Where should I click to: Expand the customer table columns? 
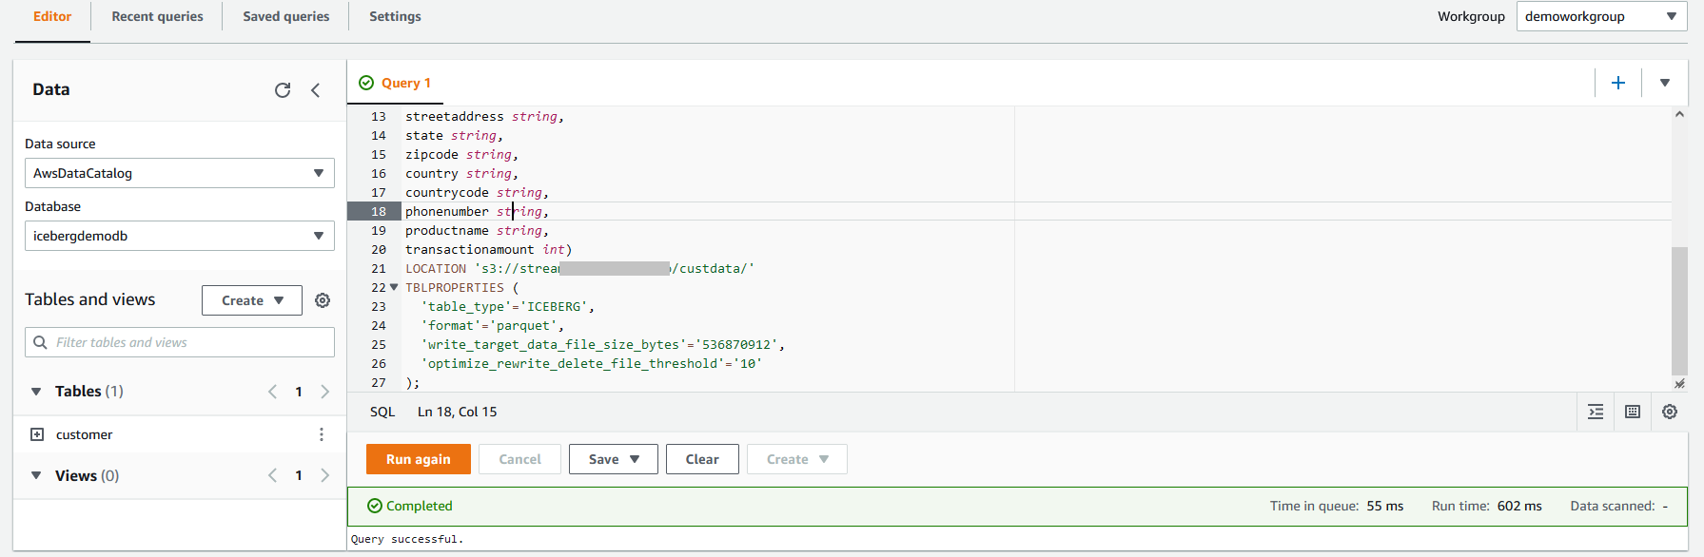(37, 434)
